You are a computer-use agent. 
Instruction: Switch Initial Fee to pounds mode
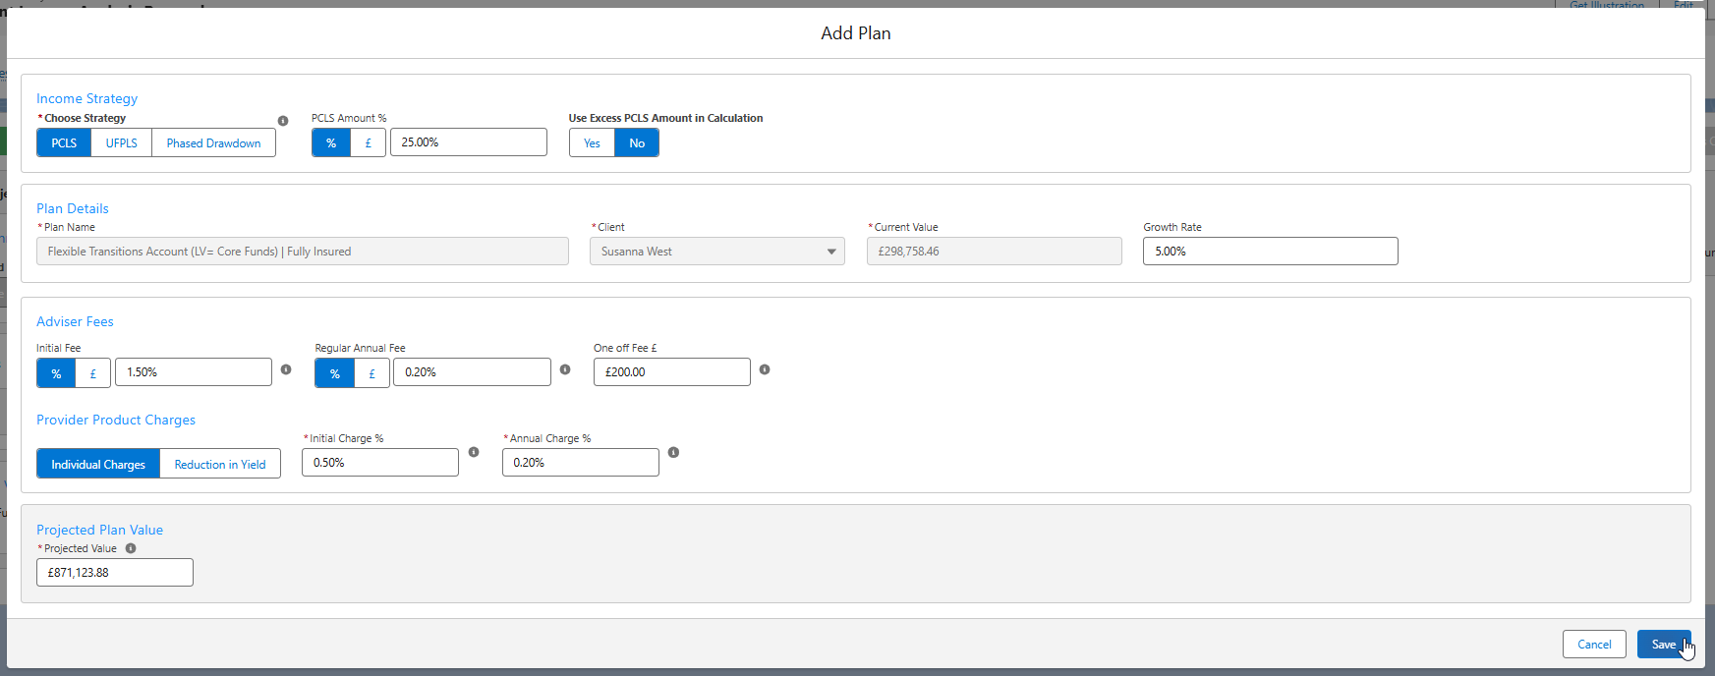93,373
